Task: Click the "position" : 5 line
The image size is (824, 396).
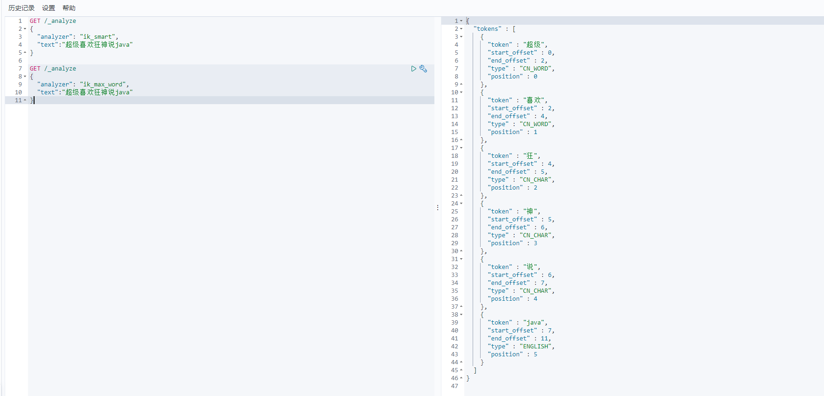Action: click(512, 354)
